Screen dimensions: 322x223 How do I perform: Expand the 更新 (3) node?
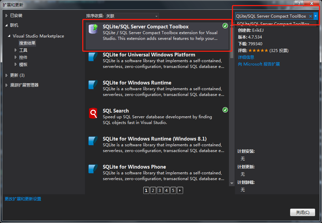(6, 75)
